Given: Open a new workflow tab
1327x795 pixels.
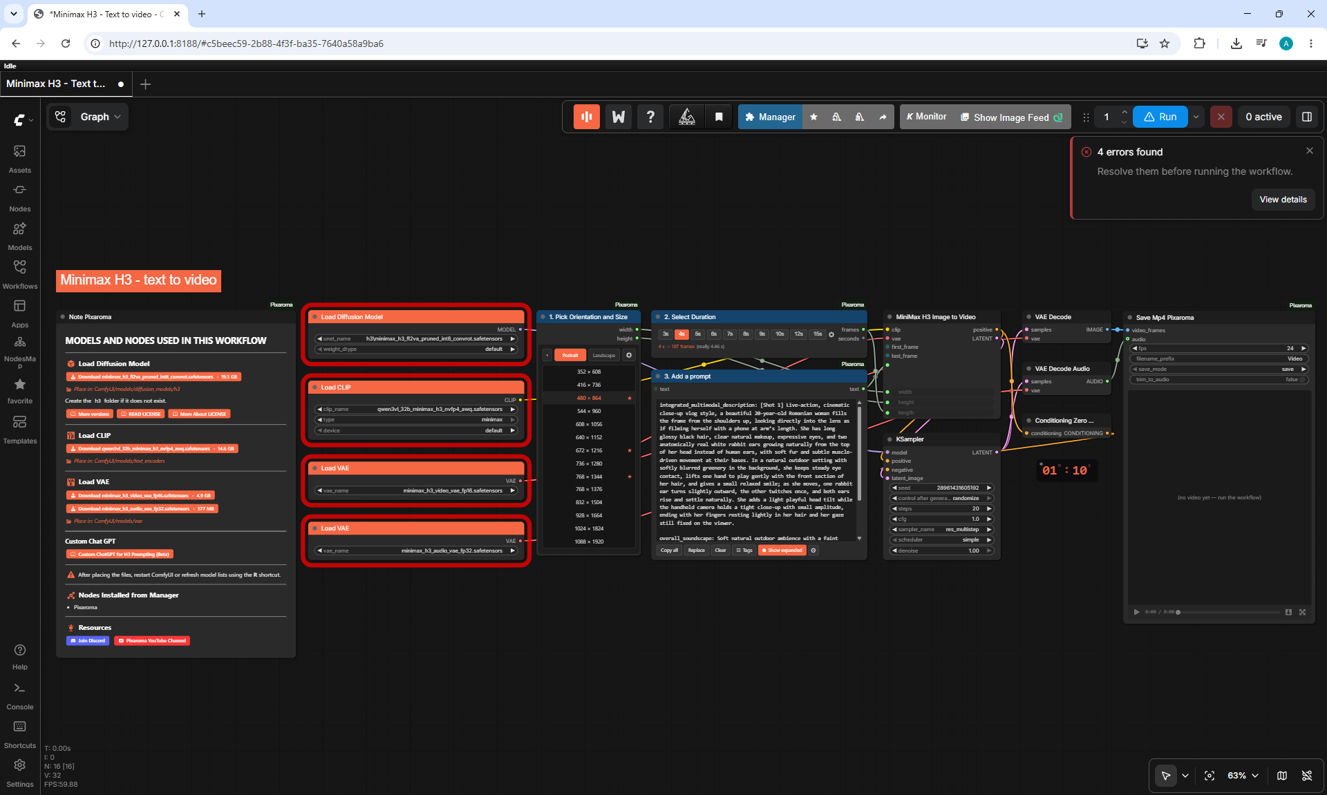Looking at the screenshot, I should click(145, 84).
